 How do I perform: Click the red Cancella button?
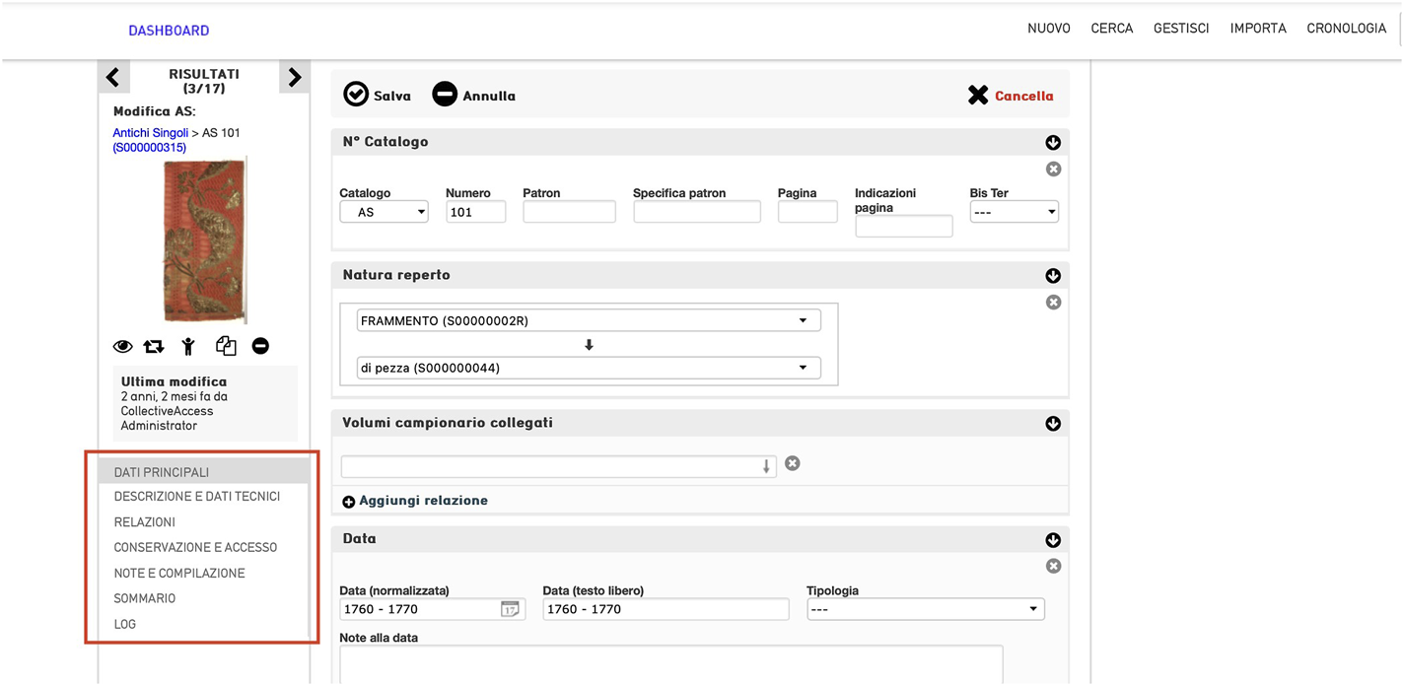pyautogui.click(x=1011, y=96)
